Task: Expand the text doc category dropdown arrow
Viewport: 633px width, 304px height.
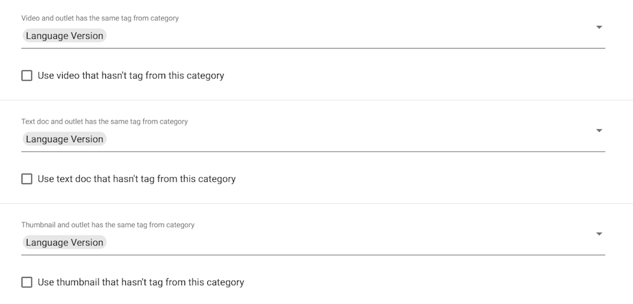Action: click(598, 131)
